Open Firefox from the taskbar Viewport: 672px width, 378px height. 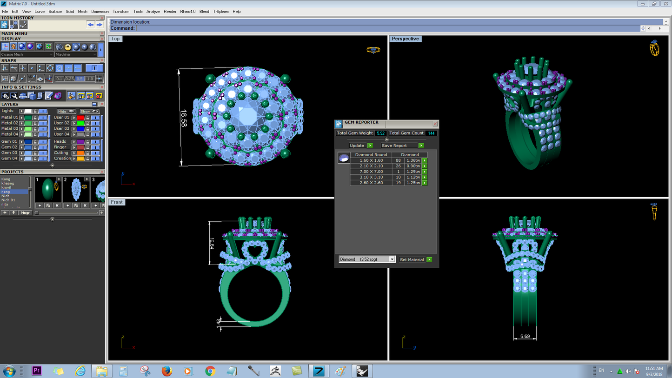[x=166, y=371]
